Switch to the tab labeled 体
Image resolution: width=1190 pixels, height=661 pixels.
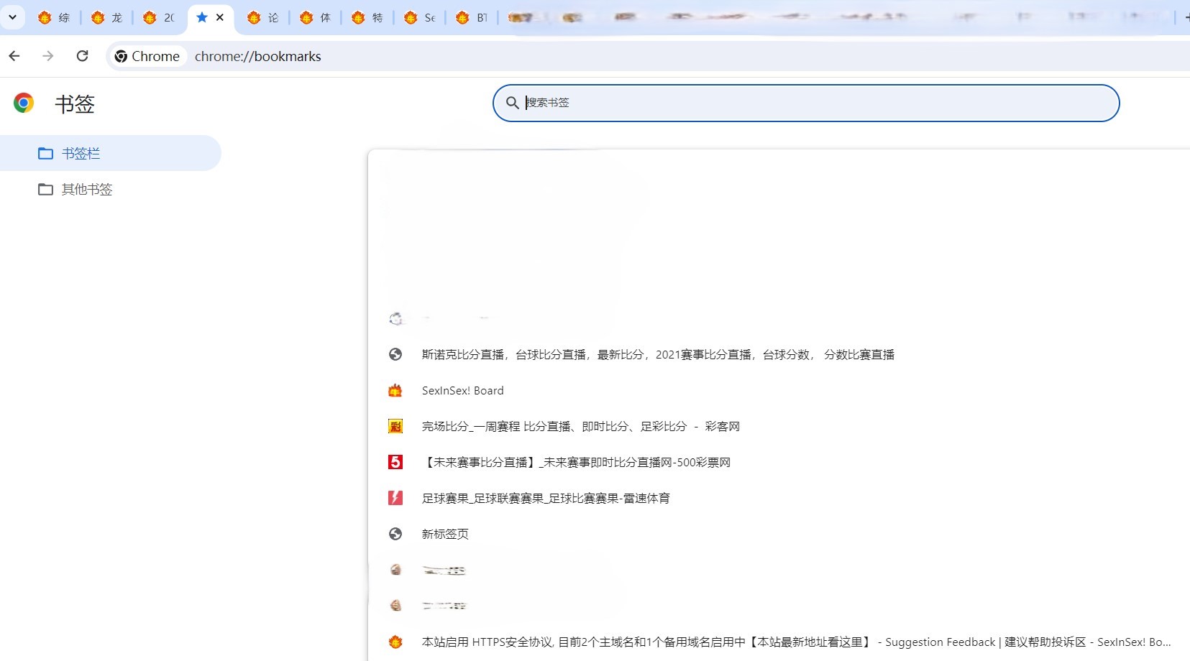point(316,18)
